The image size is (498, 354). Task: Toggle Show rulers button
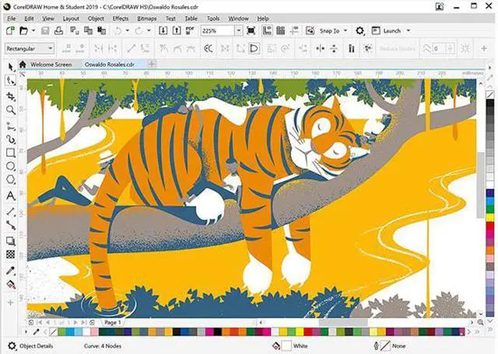267,31
